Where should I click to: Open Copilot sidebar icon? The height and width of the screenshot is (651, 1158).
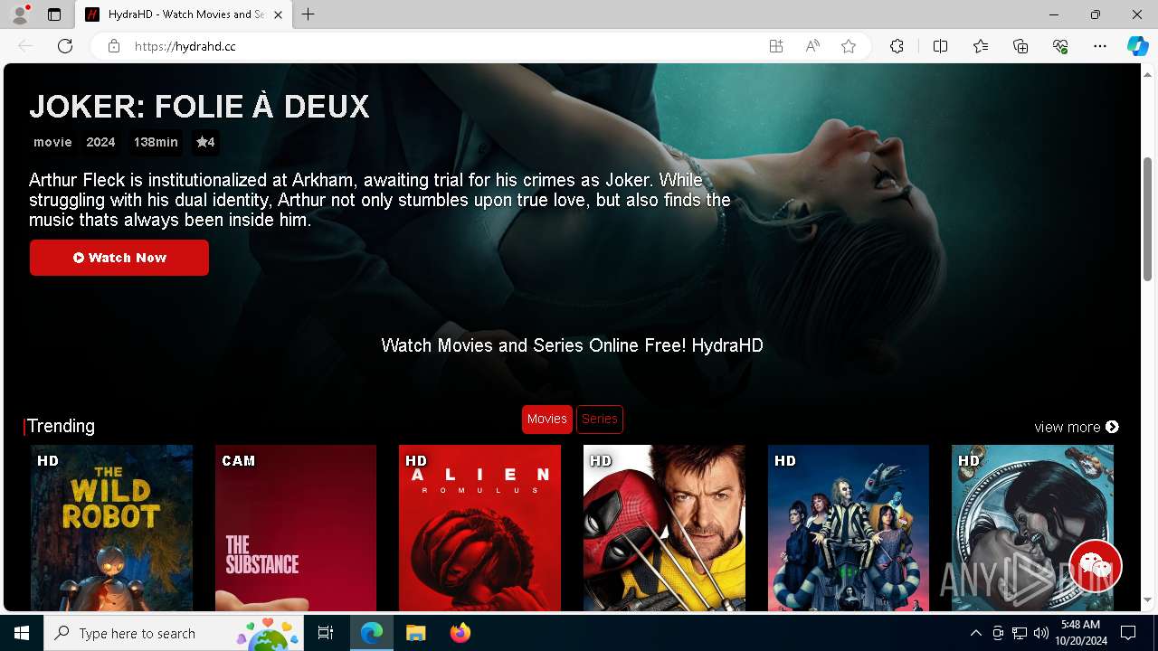(1137, 46)
